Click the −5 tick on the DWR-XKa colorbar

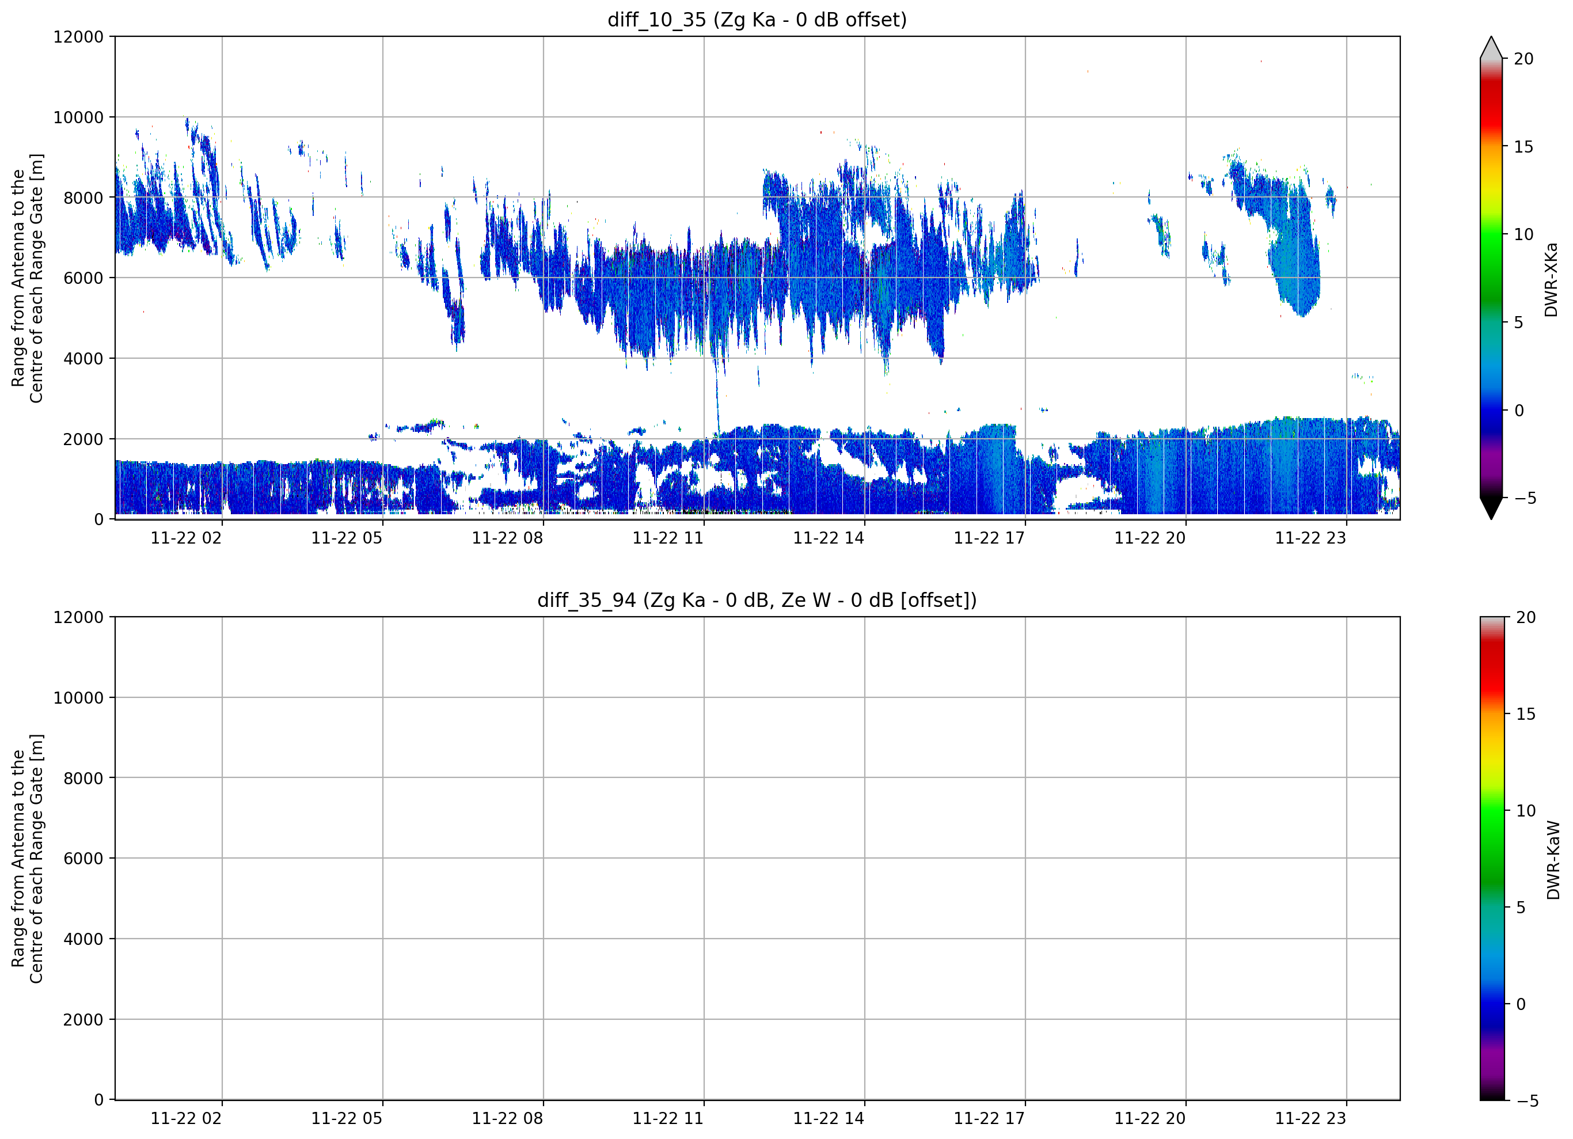pyautogui.click(x=1525, y=498)
